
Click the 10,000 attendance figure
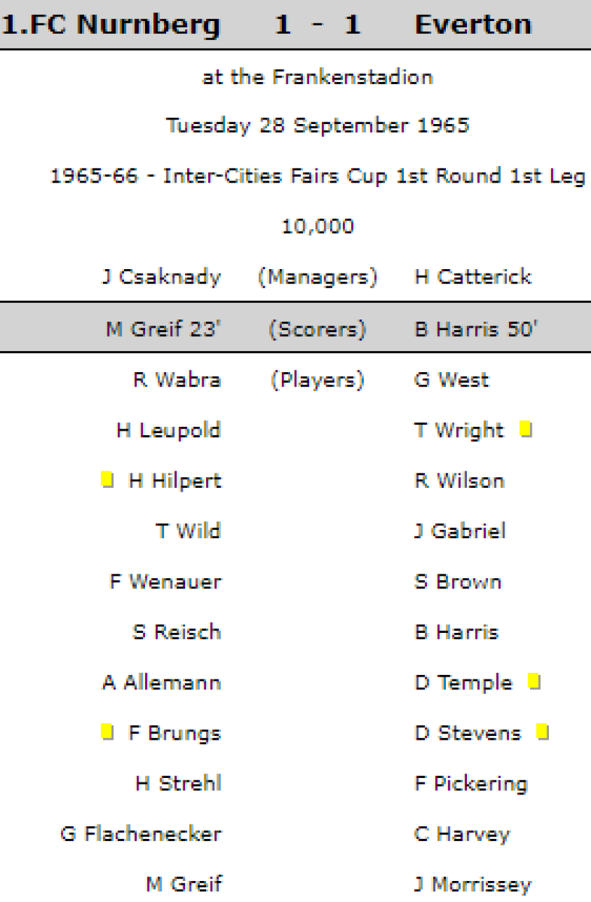317,226
